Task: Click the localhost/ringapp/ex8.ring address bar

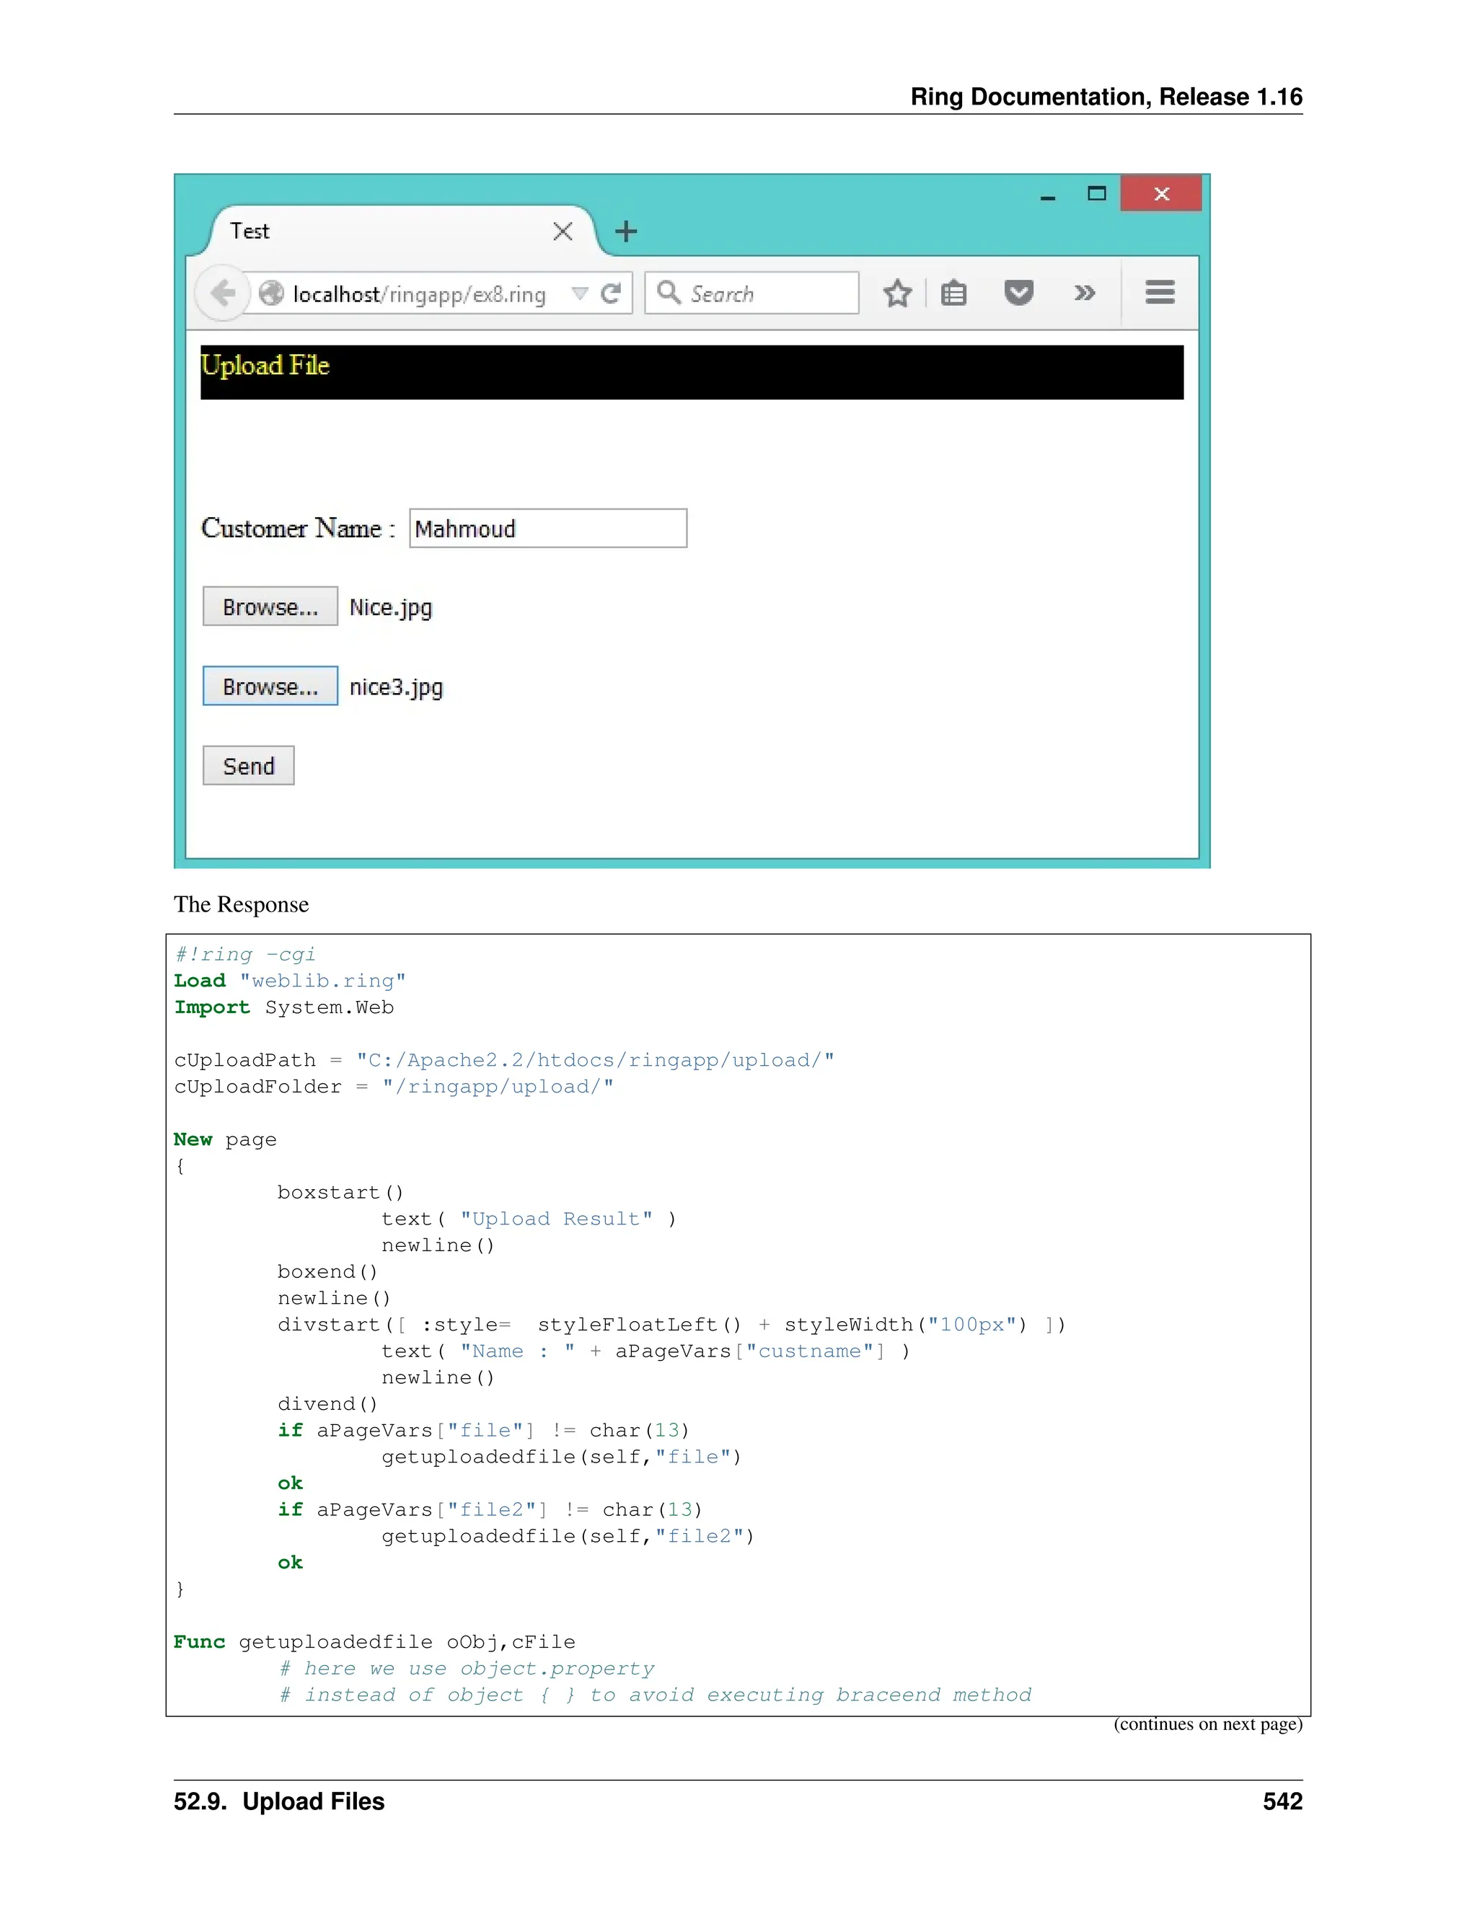Action: pos(420,294)
